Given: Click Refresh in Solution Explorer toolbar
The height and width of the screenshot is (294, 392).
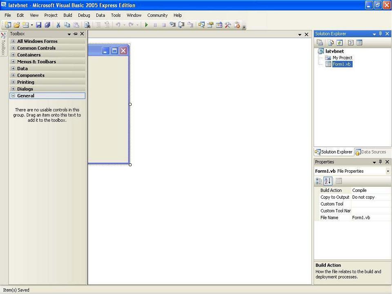Looking at the screenshot, I should click(x=339, y=43).
